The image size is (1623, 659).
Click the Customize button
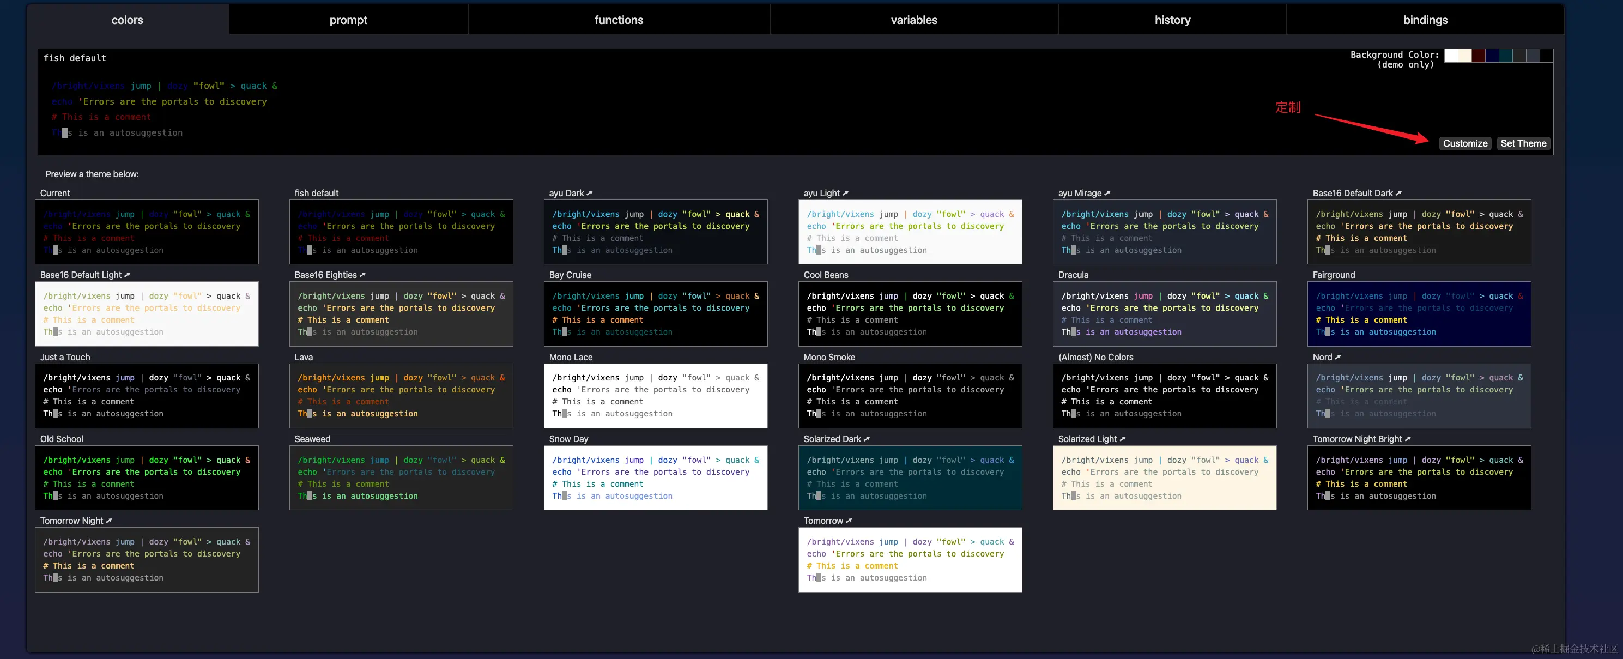point(1465,144)
